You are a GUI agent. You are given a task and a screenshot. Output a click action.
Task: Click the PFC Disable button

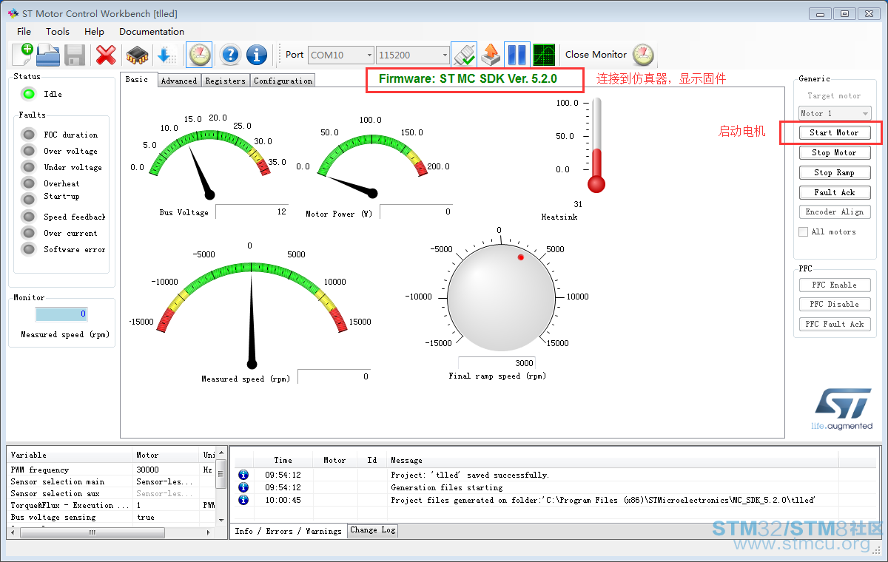[835, 304]
